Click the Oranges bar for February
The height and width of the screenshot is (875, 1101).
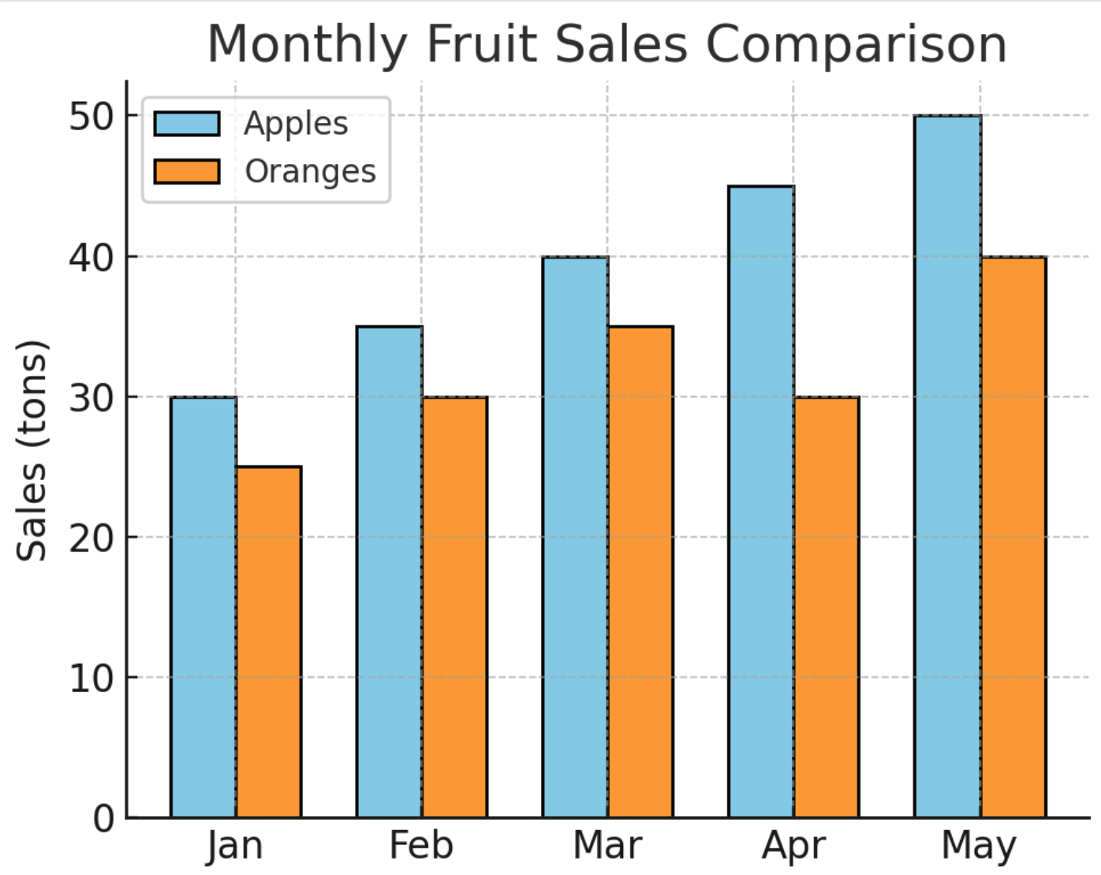point(455,607)
